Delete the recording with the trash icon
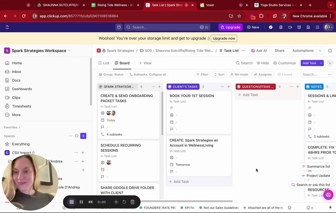The height and width of the screenshot is (213, 336). pos(133,202)
